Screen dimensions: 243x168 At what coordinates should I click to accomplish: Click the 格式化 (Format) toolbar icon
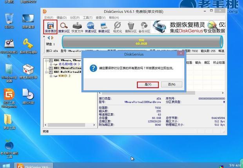click(118, 27)
